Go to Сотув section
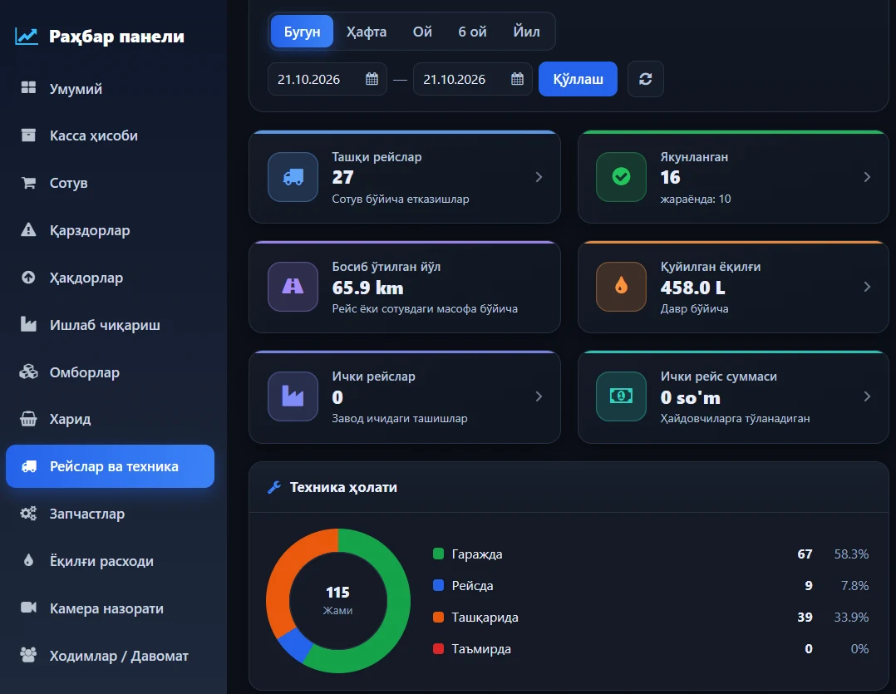 110,183
